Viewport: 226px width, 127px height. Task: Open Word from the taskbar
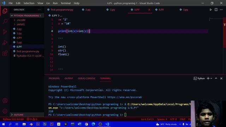click(79, 124)
